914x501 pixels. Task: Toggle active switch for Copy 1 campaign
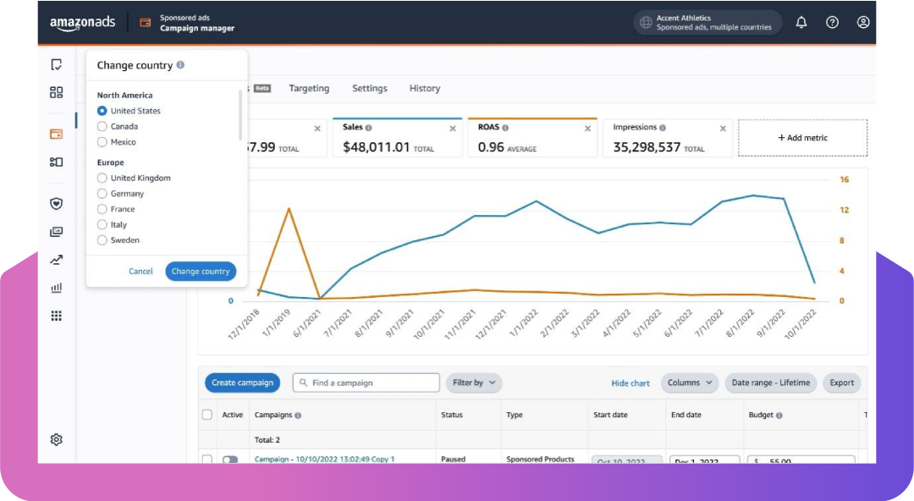(x=230, y=459)
